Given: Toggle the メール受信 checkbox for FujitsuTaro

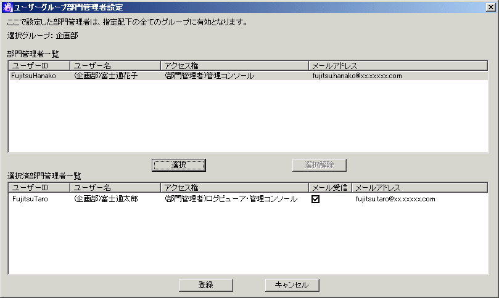Looking at the screenshot, I should click(316, 199).
